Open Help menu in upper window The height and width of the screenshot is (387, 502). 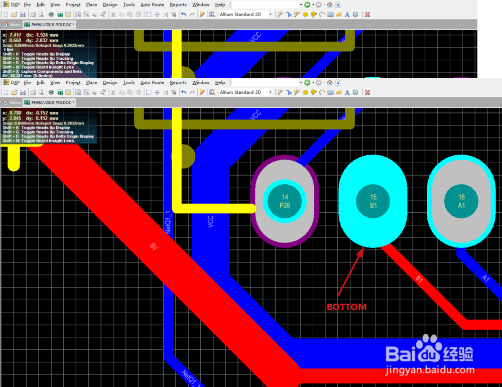tap(220, 5)
